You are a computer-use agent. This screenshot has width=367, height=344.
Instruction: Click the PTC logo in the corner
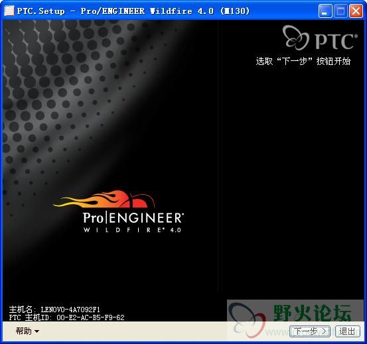pos(320,38)
